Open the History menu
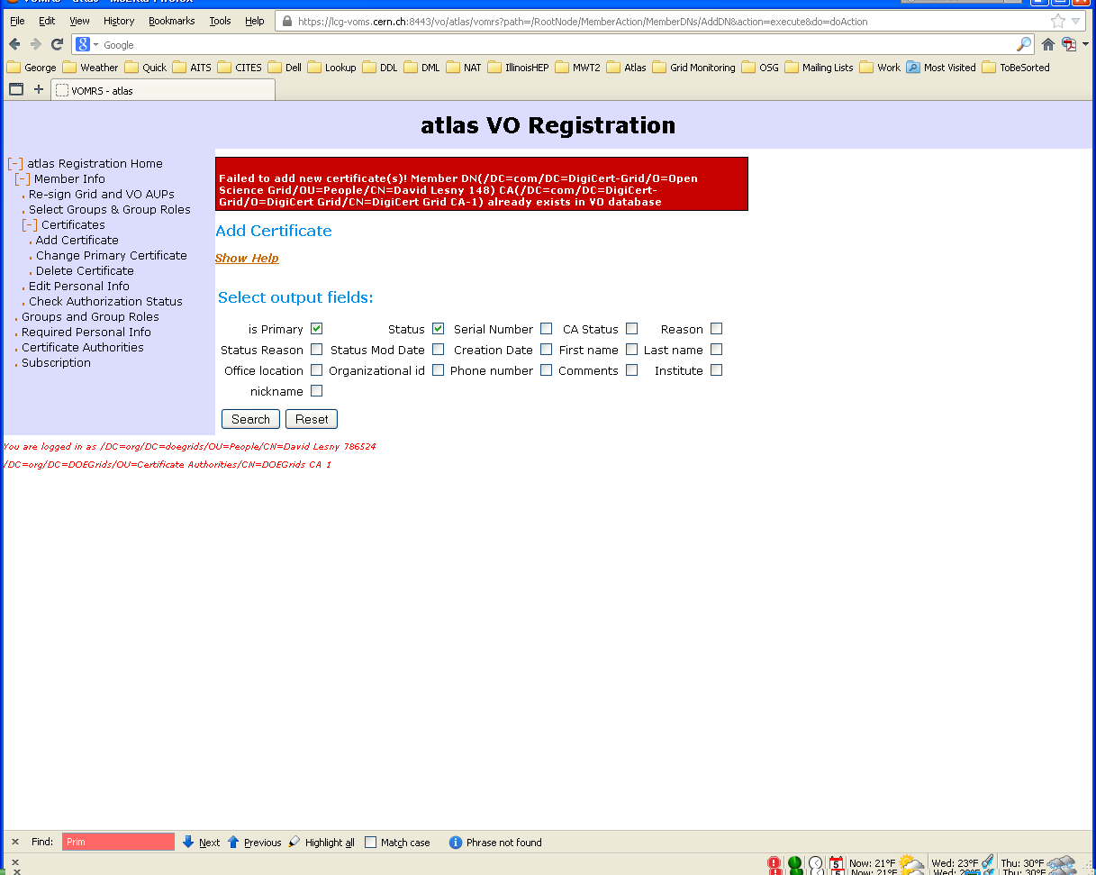The width and height of the screenshot is (1096, 875). 118,21
